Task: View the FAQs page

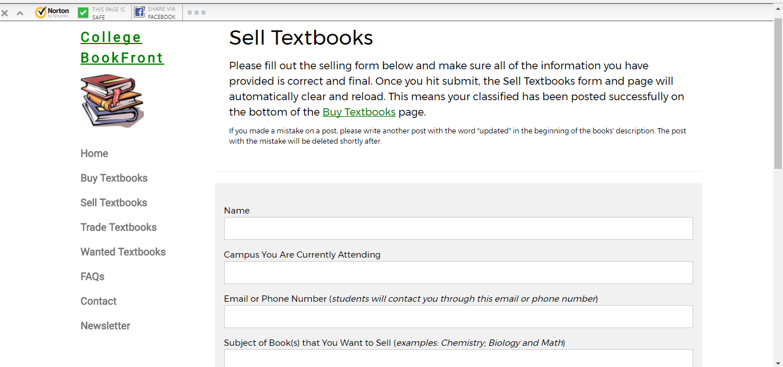Action: click(x=93, y=277)
